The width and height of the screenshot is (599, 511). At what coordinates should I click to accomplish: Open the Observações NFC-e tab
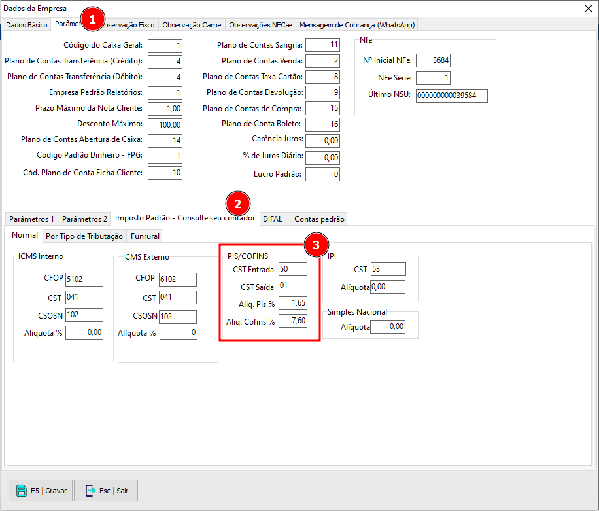click(260, 25)
